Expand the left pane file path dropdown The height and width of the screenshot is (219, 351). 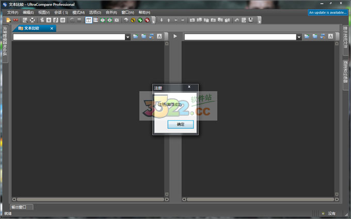click(127, 37)
